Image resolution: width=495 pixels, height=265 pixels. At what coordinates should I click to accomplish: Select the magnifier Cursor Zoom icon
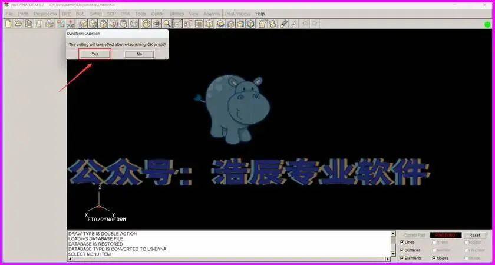[x=167, y=24]
